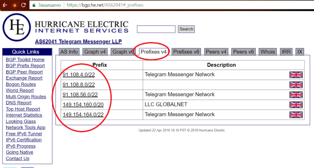
Task: Open DNS Report link
Action: click(19, 103)
